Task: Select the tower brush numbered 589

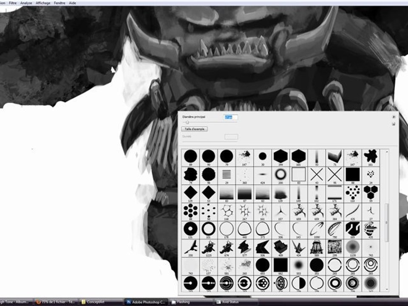Action: click(x=316, y=248)
